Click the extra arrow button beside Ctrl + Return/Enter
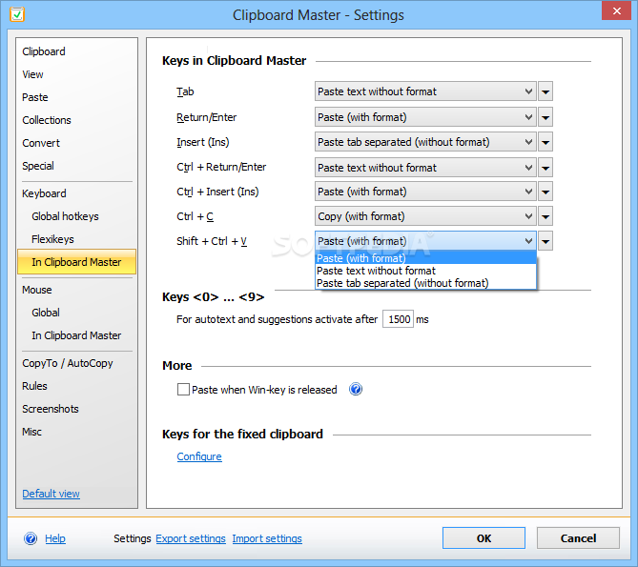 (x=545, y=168)
